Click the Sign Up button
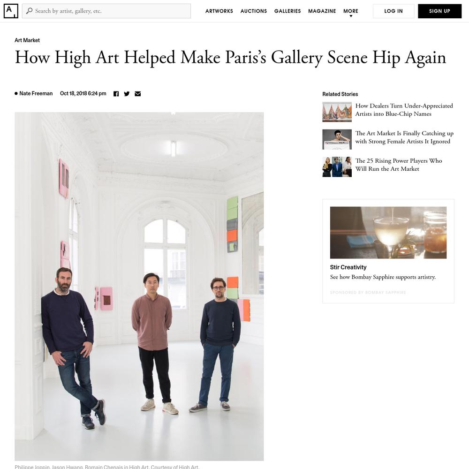 pos(440,11)
